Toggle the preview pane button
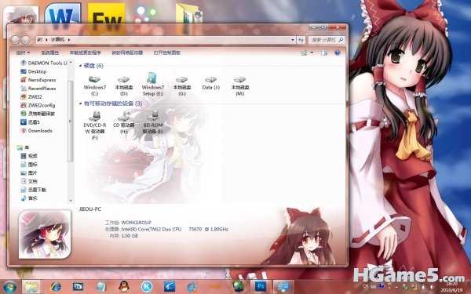 (324, 53)
